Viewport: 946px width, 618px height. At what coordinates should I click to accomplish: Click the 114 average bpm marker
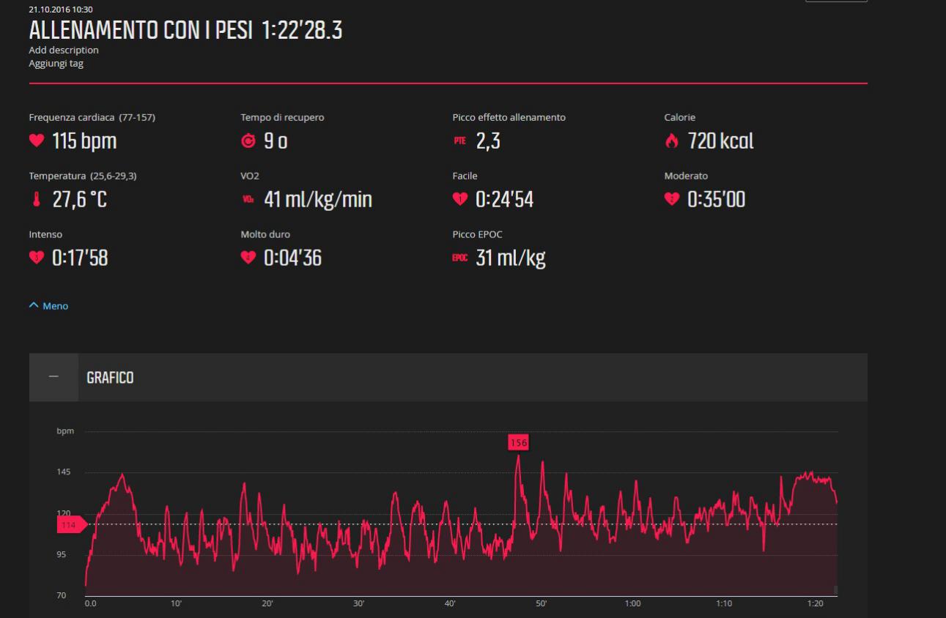tap(70, 524)
